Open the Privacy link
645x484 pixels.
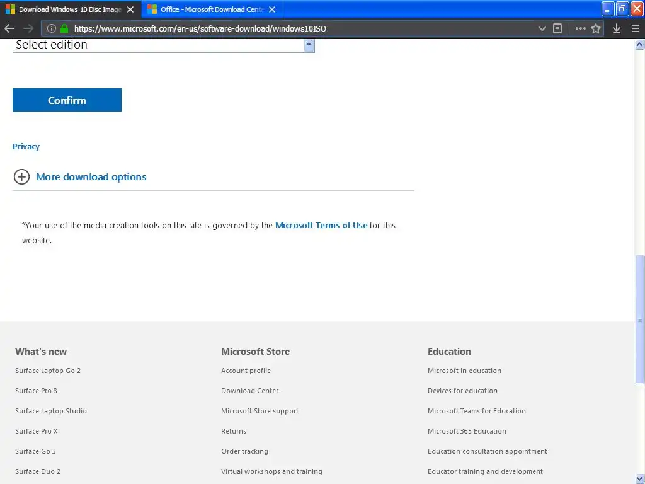26,146
